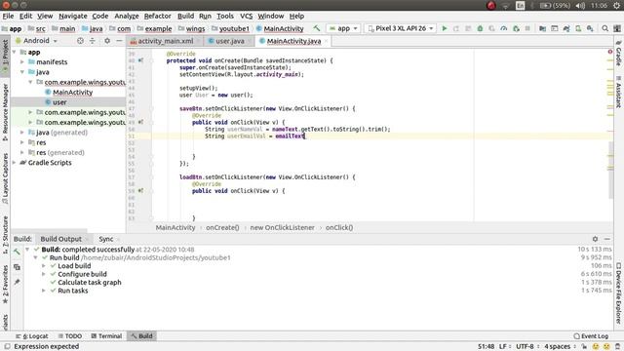Click the onCreate() breadcrumb
The image size is (624, 351).
(222, 227)
